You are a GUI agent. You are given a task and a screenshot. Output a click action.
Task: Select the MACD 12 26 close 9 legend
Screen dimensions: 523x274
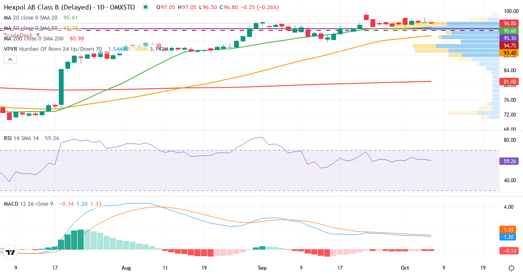tap(28, 204)
